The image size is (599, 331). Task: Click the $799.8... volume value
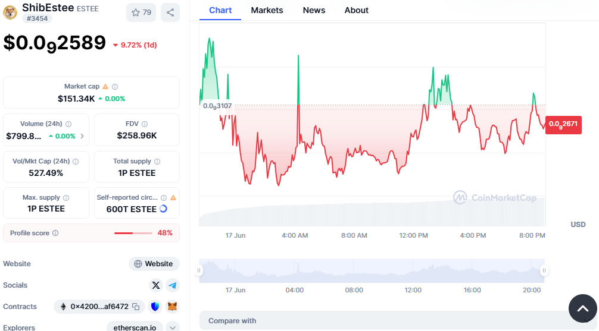pyautogui.click(x=24, y=136)
